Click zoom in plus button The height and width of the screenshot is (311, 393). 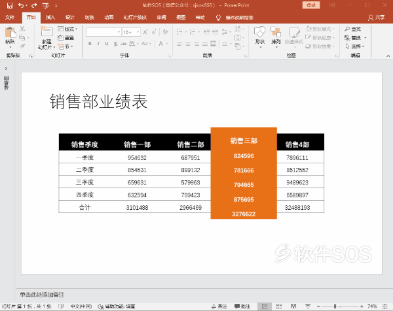point(362,306)
